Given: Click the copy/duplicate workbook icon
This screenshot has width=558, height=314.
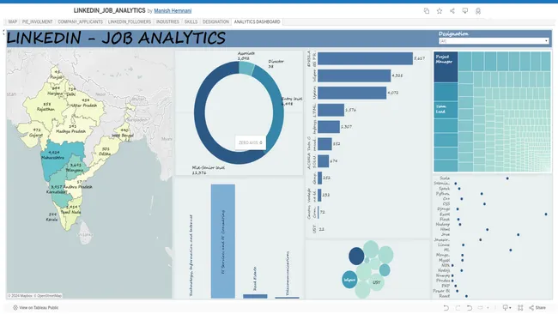Looking at the screenshot, I should pyautogui.click(x=427, y=11).
